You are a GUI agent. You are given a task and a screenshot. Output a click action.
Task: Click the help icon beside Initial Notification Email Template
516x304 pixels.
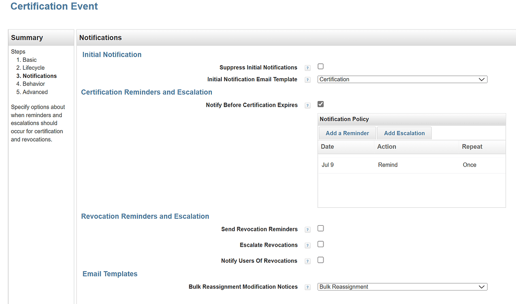pos(308,79)
